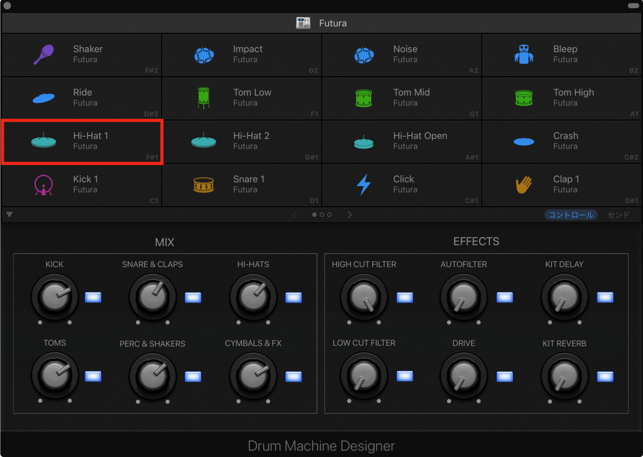Click the Clap 1 pad name text
Image resolution: width=643 pixels, height=457 pixels.
click(566, 179)
